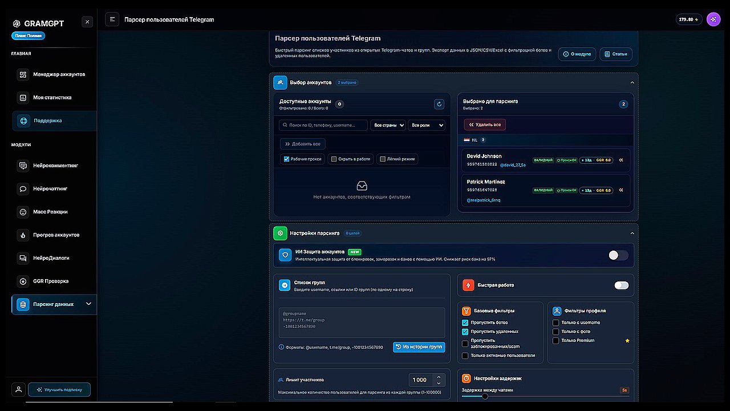
Task: Open the Все страны dropdown
Action: point(388,125)
